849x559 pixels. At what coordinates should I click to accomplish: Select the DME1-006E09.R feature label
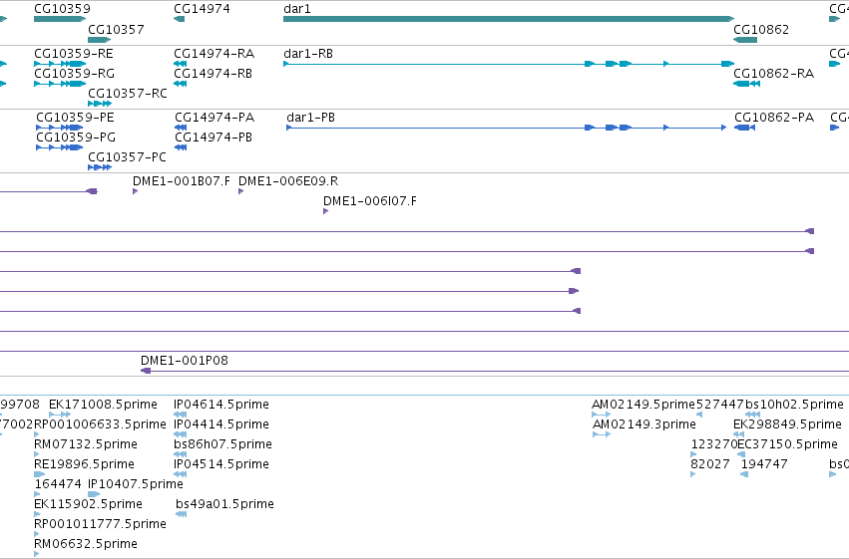[x=288, y=181]
